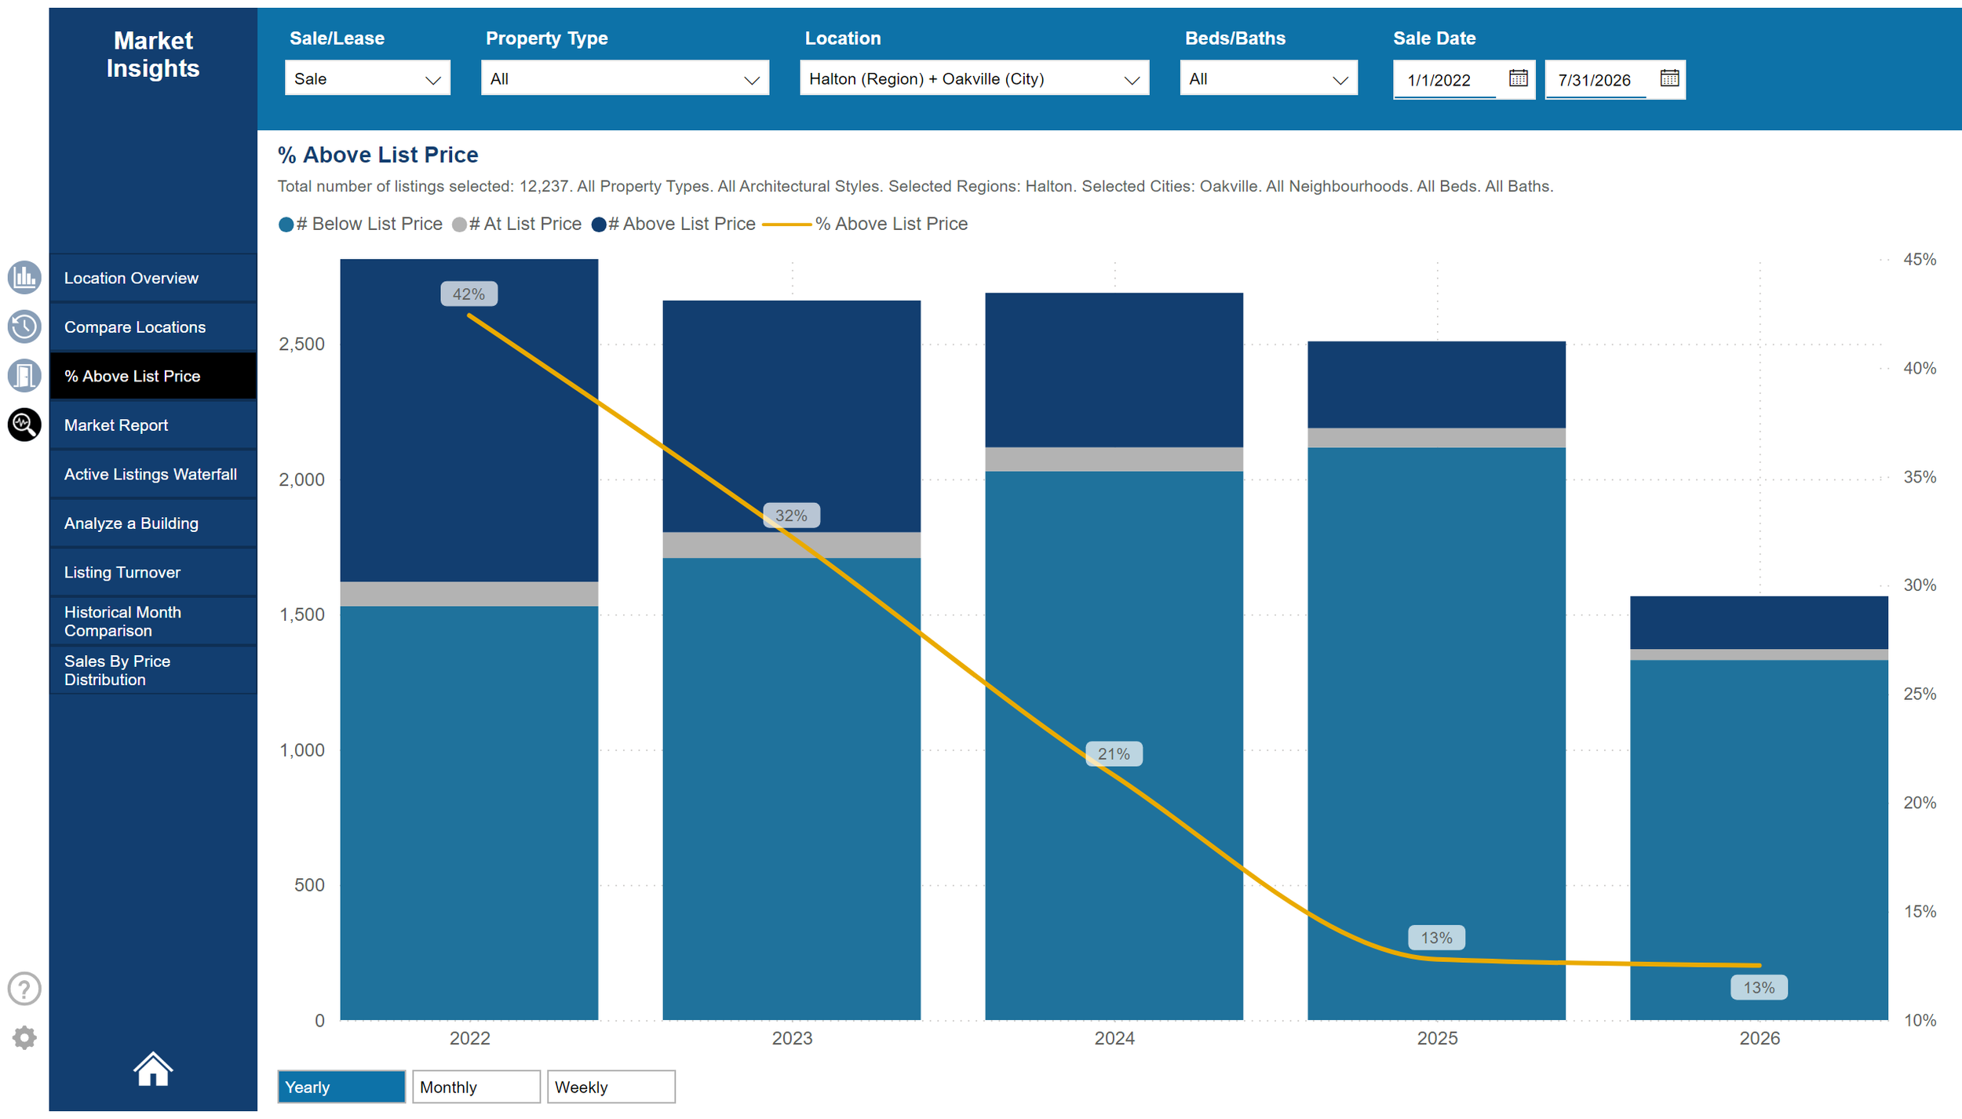This screenshot has width=1962, height=1119.
Task: Click the '% Above List Price' chart heading
Action: [x=377, y=155]
